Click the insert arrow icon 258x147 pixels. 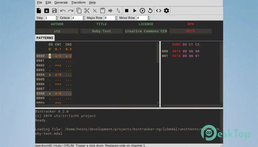pyautogui.click(x=111, y=11)
